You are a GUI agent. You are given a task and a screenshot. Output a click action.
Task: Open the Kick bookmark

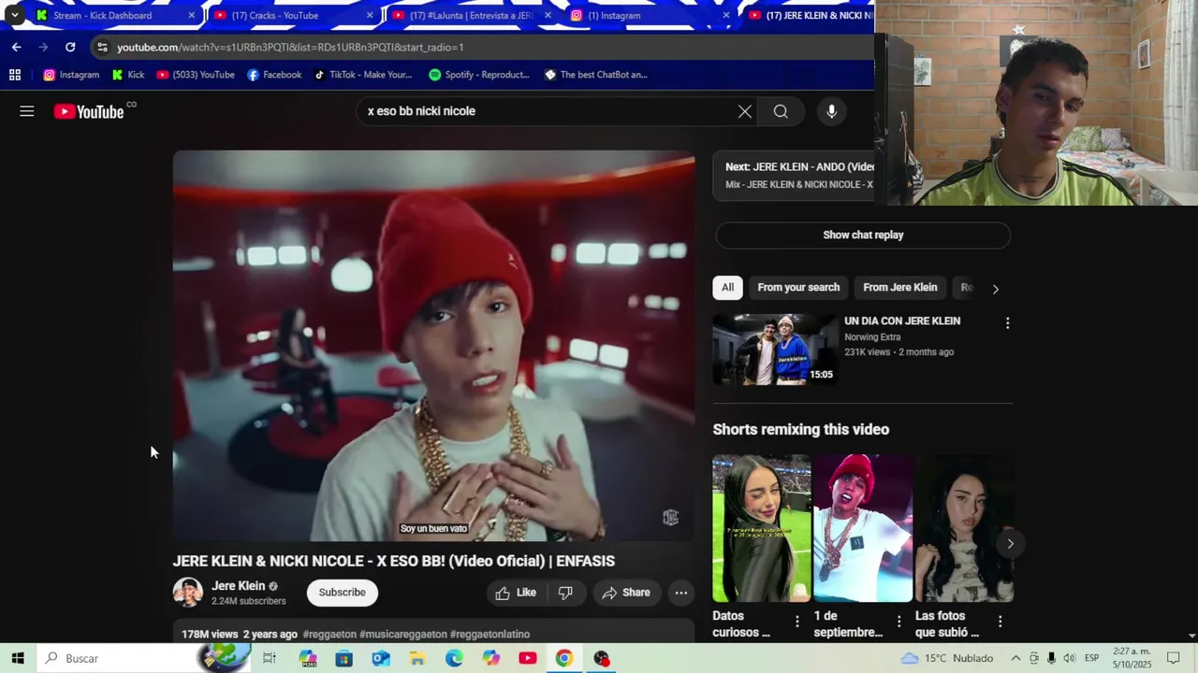coord(128,75)
